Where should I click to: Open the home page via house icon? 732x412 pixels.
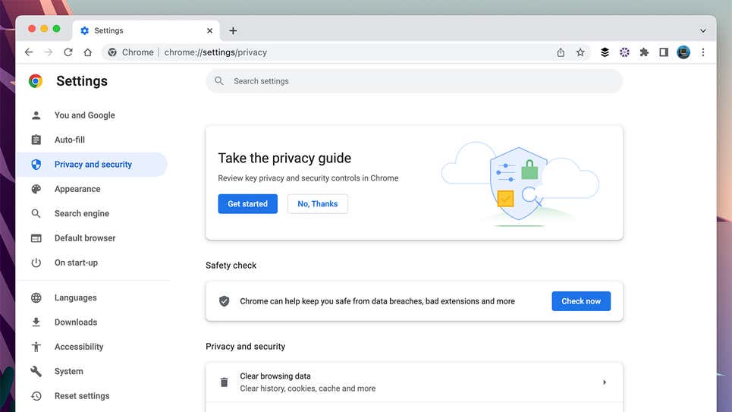click(88, 52)
